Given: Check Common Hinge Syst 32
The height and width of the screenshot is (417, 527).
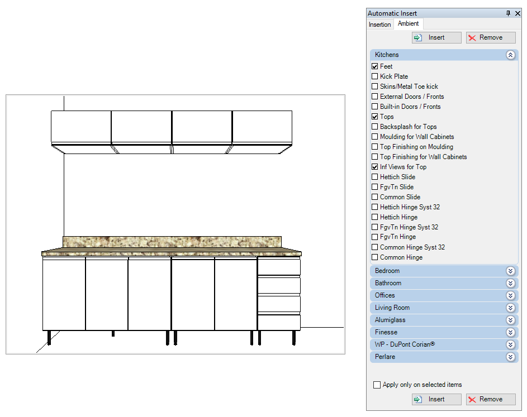Looking at the screenshot, I should (375, 247).
